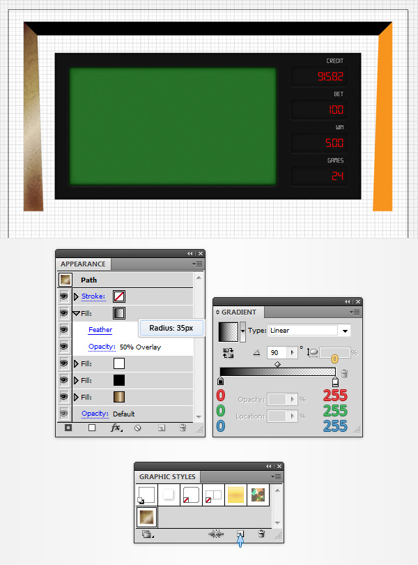Viewport: 418px width, 565px height.
Task: Open the fx Add New Effect menu
Action: pyautogui.click(x=116, y=428)
